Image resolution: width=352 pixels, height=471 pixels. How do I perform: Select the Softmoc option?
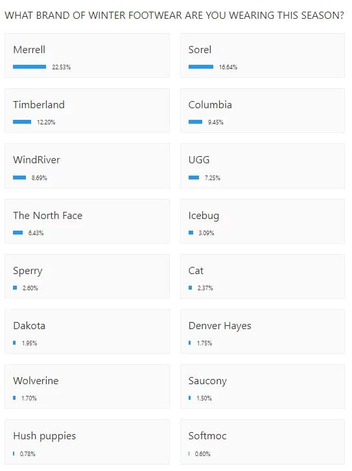263,442
